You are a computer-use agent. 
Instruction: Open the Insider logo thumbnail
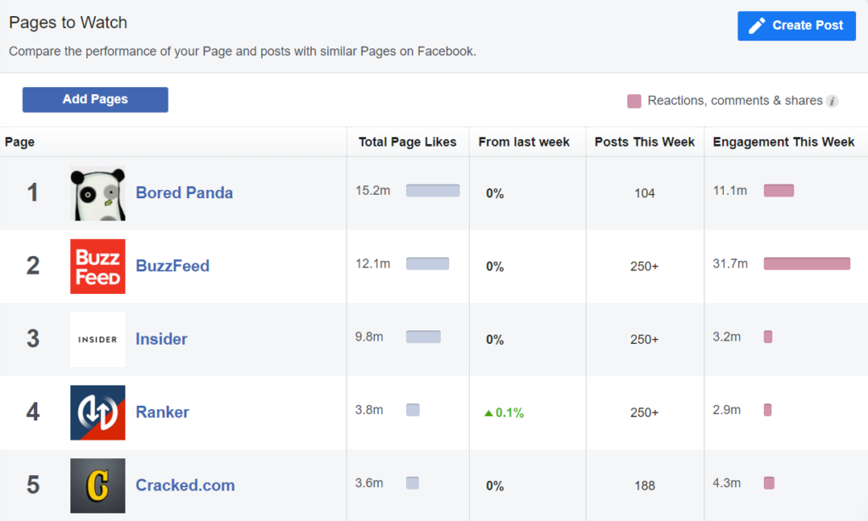click(x=97, y=339)
